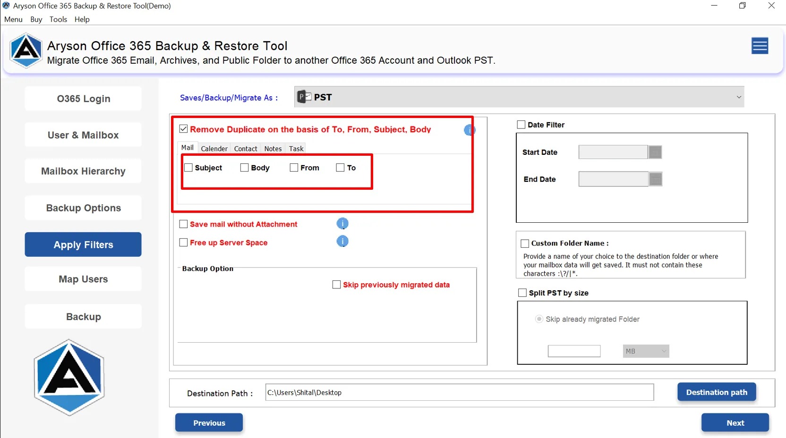Click the info icon beside Free up Server Space
Image resolution: width=786 pixels, height=438 pixels.
[x=342, y=241]
